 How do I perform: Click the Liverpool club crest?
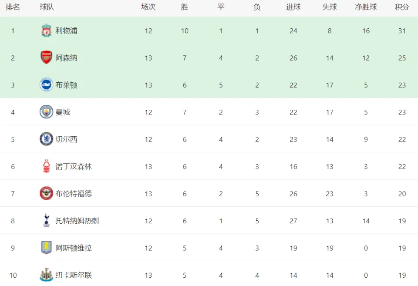[x=47, y=30]
